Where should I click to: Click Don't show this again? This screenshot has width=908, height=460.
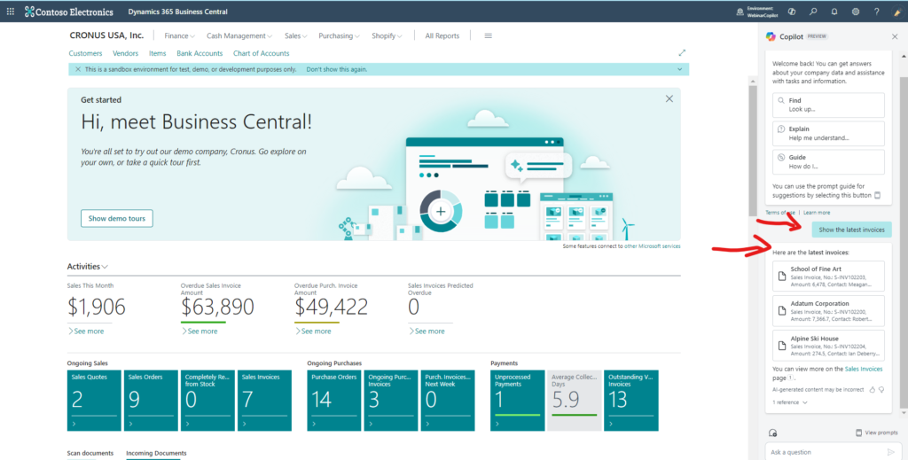coord(336,69)
